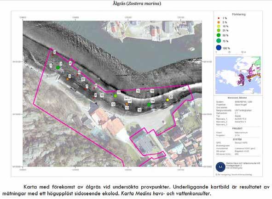Click the blue 100 % legend dot
The width and height of the screenshot is (272, 199).
219,48
